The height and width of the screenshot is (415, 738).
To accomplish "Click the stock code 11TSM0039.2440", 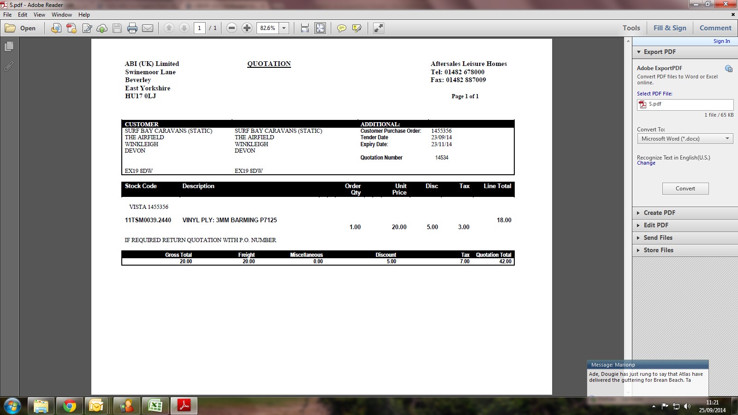I will [x=148, y=220].
